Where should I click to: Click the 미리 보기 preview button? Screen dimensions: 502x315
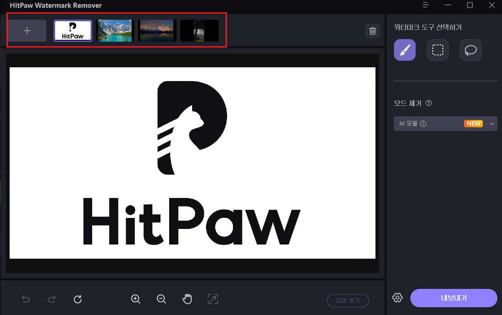[x=348, y=301]
